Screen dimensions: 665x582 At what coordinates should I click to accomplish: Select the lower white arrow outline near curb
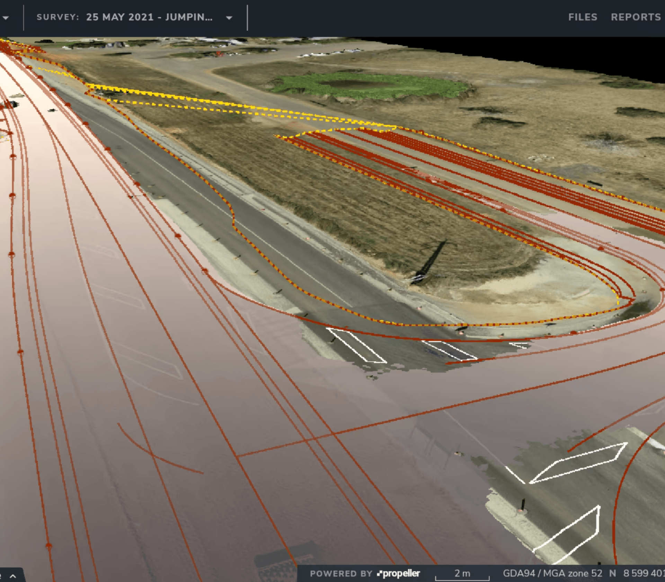(566, 535)
